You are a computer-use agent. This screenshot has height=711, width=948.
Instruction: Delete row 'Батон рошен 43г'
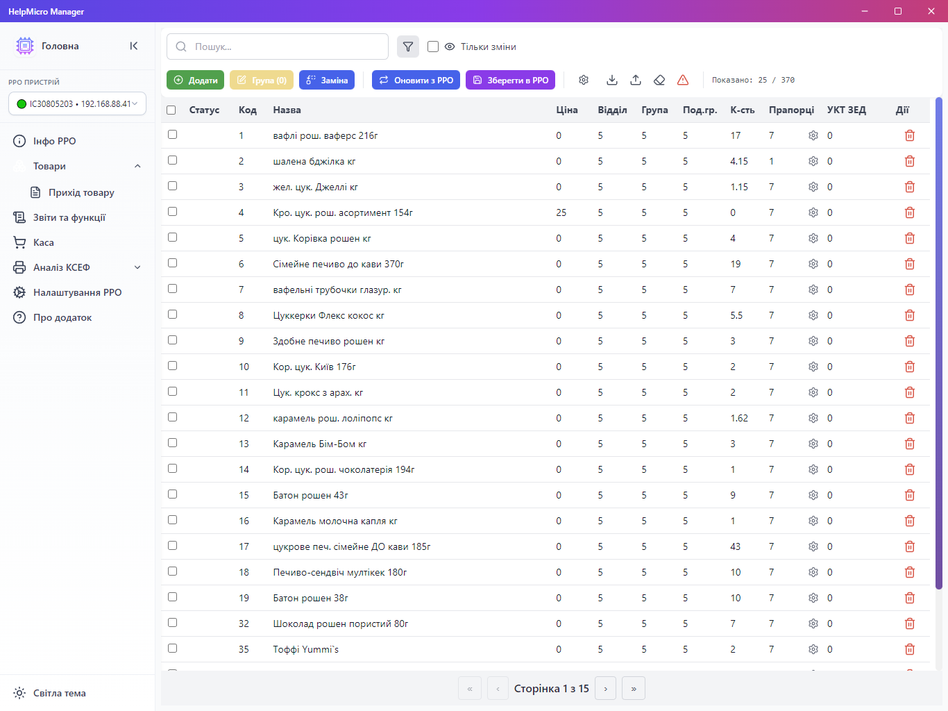pos(910,495)
